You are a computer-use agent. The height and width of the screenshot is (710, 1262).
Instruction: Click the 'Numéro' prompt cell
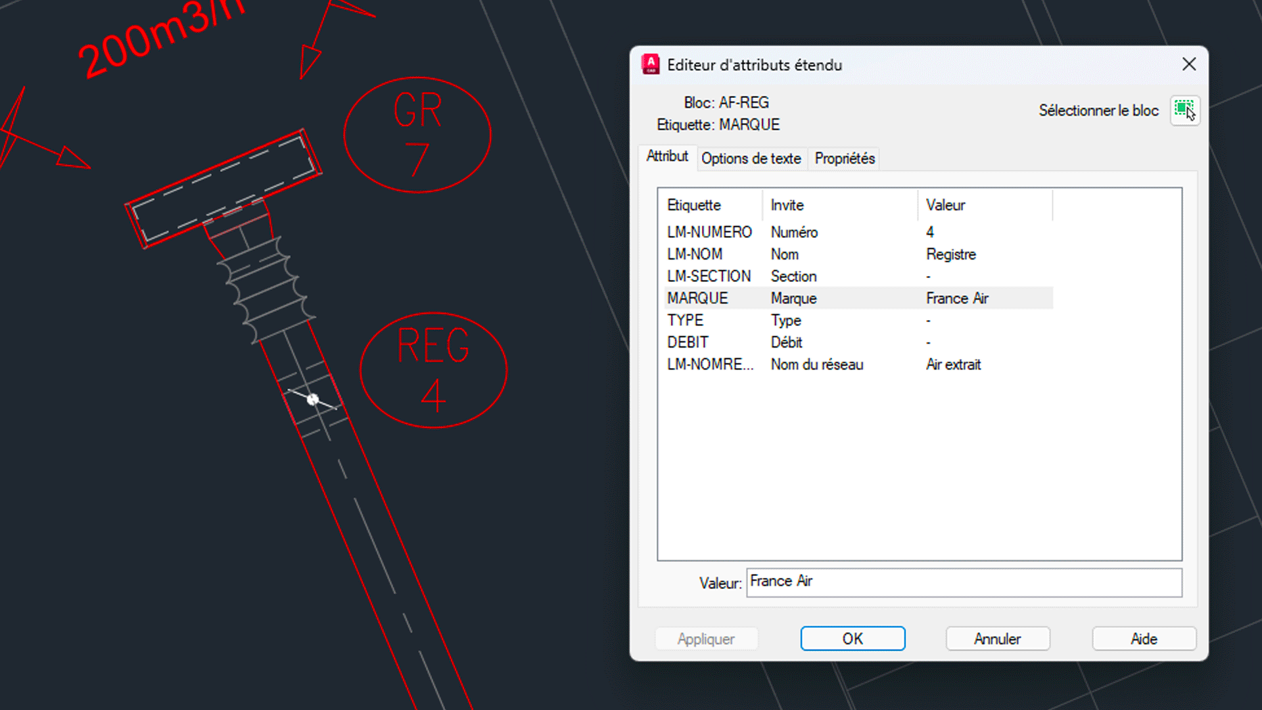tap(794, 232)
